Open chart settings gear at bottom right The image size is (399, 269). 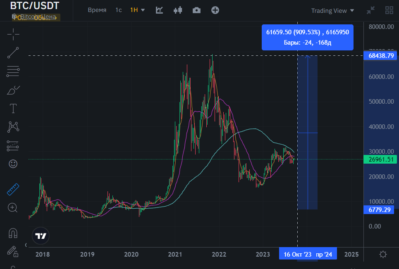tap(383, 254)
